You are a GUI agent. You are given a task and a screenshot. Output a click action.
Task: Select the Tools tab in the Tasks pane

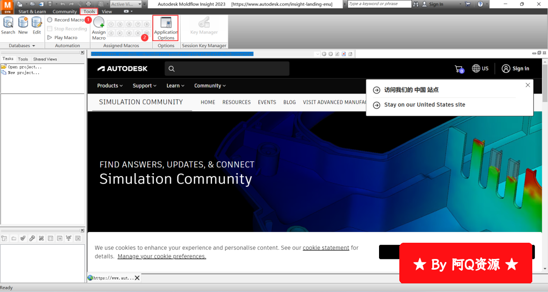pos(23,59)
